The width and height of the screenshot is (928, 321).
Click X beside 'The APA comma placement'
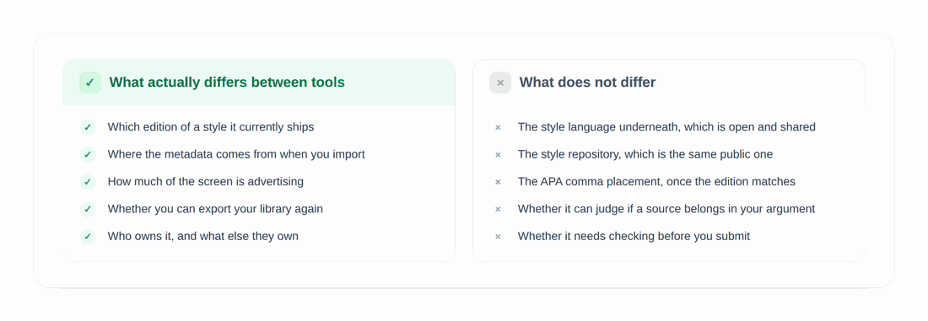498,181
